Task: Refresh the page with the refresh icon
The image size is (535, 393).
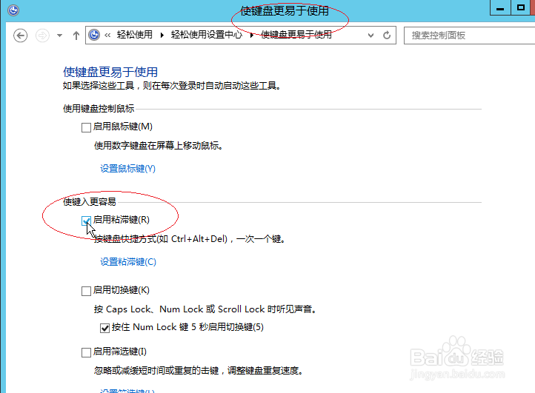Action: 387,35
